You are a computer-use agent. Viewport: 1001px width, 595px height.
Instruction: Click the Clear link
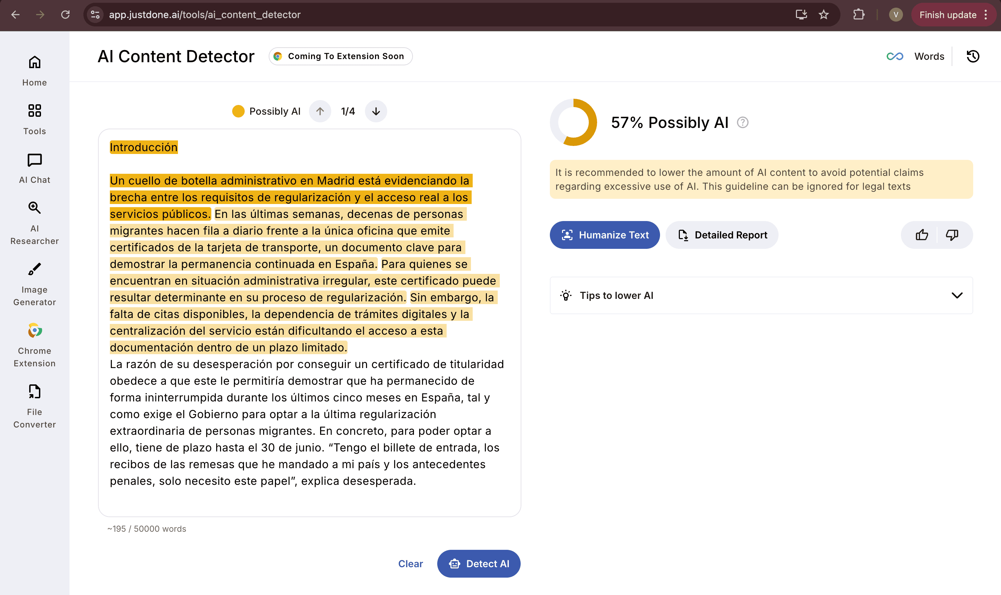(410, 564)
